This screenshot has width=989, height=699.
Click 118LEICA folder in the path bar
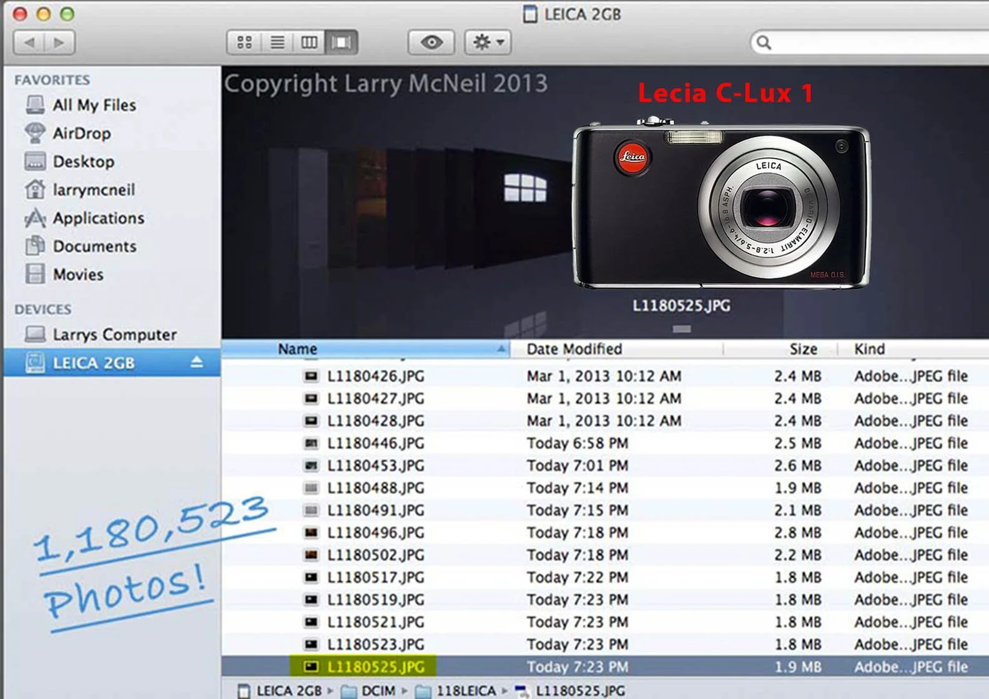click(x=455, y=690)
